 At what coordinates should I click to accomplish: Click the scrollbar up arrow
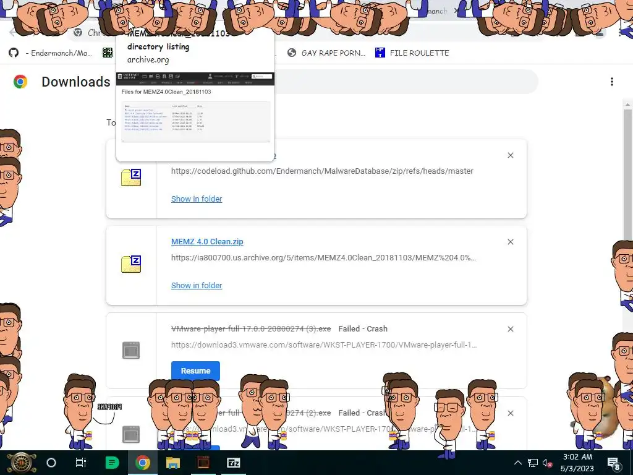point(627,105)
